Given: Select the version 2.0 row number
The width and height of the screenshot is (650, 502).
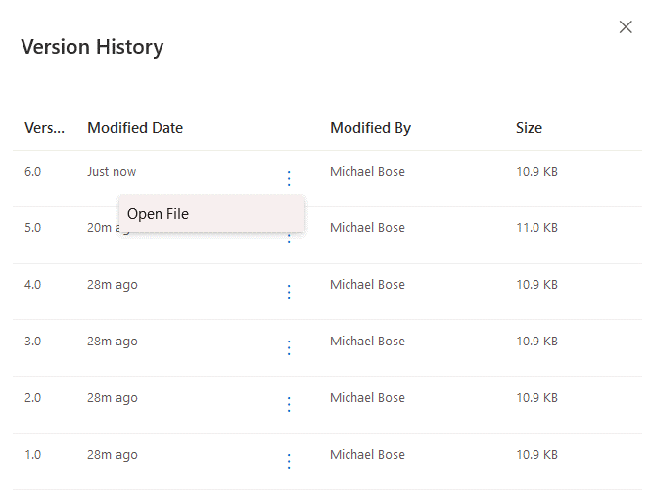Looking at the screenshot, I should 33,398.
